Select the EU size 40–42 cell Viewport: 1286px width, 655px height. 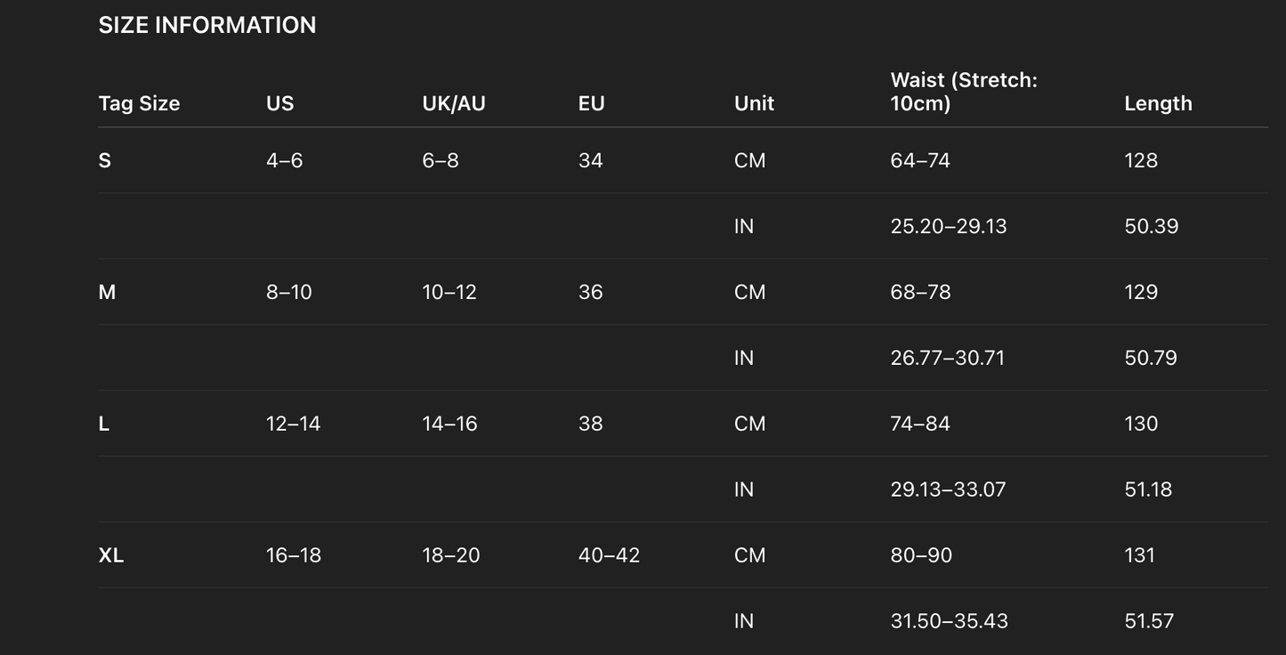point(609,555)
